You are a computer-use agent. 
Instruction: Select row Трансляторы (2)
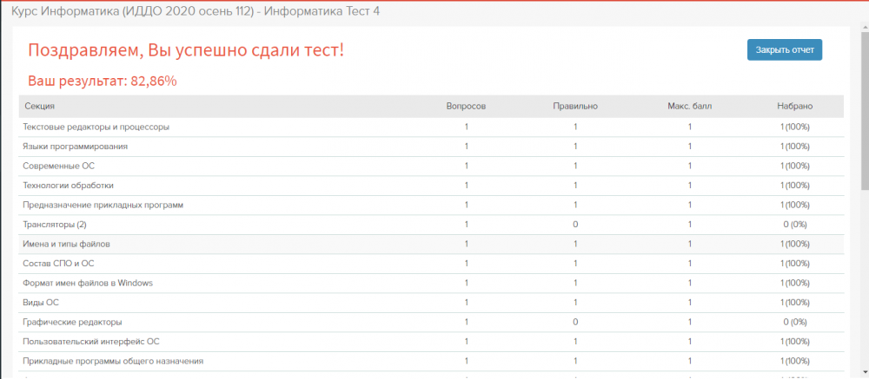point(431,225)
